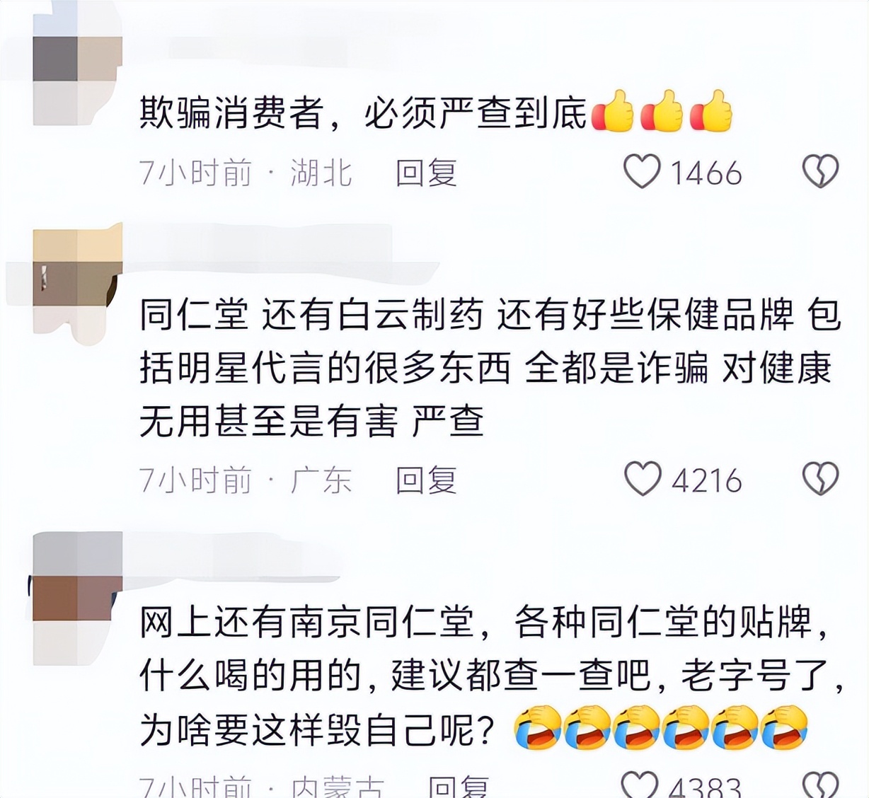Reply to the Guangdong commenter
Image resolution: width=869 pixels, height=798 pixels.
pos(427,480)
